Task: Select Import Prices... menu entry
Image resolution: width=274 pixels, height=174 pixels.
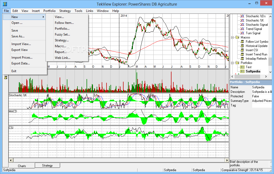Action: click(25, 58)
